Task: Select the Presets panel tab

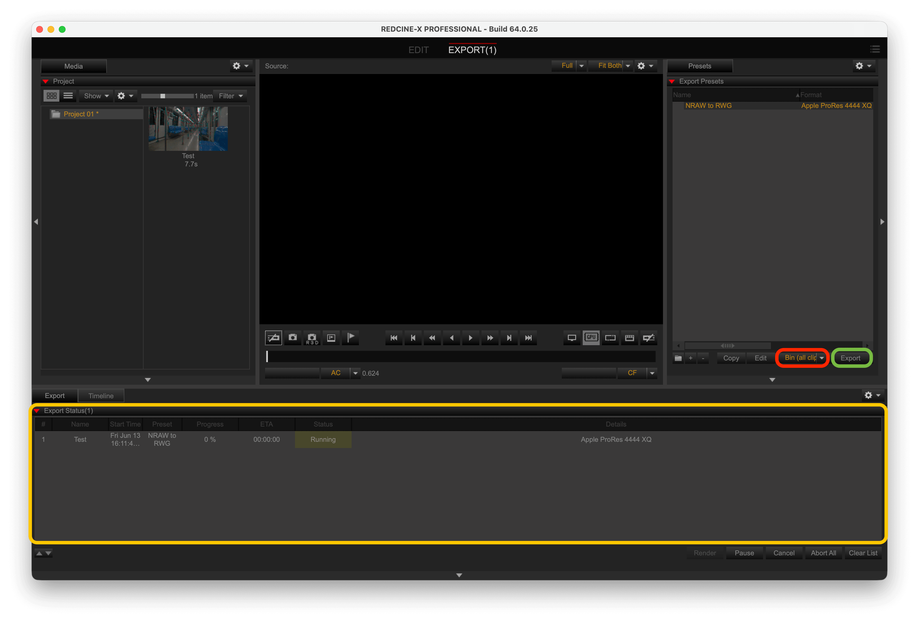Action: coord(699,66)
